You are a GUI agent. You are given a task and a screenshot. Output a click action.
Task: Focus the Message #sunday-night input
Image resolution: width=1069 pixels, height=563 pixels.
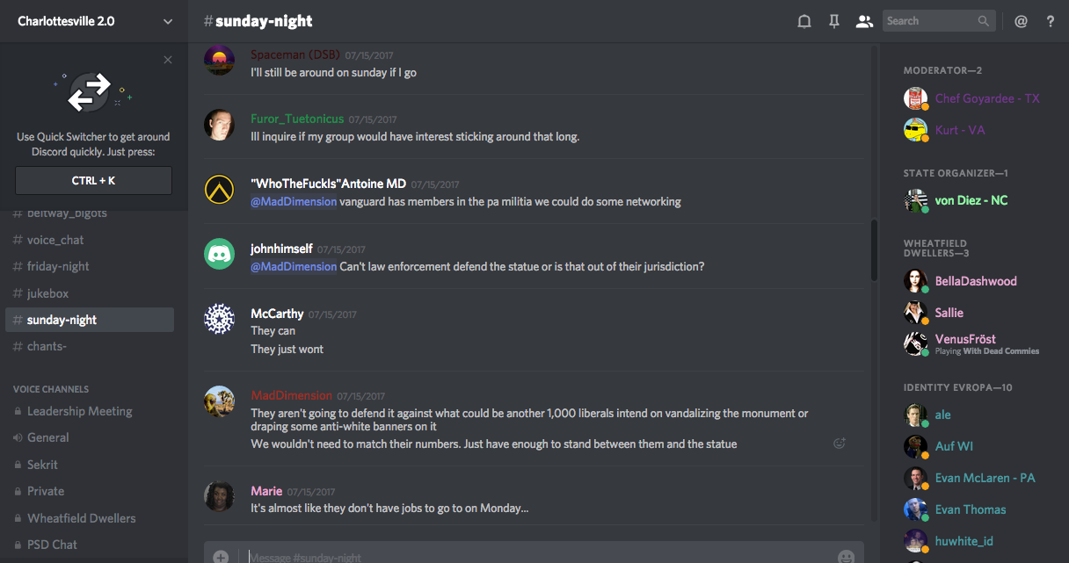point(527,557)
